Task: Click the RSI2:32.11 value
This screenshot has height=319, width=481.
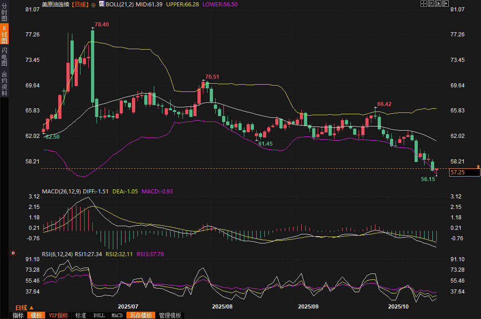Action: click(119, 254)
